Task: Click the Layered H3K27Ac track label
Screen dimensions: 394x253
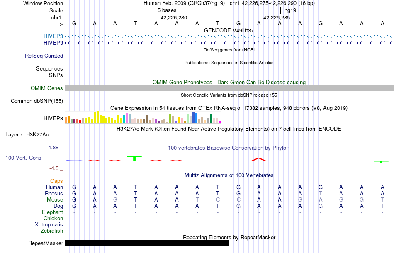Action: 27,135
